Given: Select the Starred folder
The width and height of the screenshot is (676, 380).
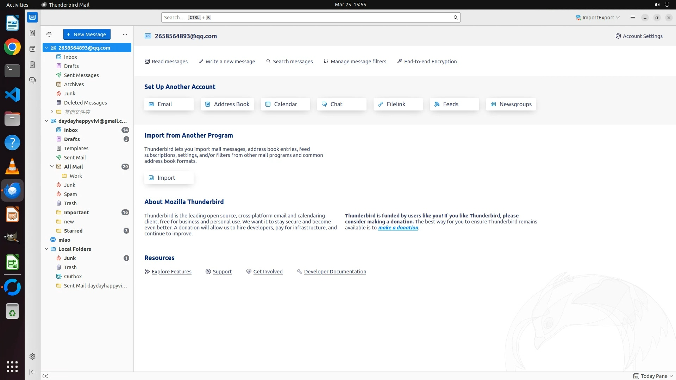Looking at the screenshot, I should click(x=73, y=231).
